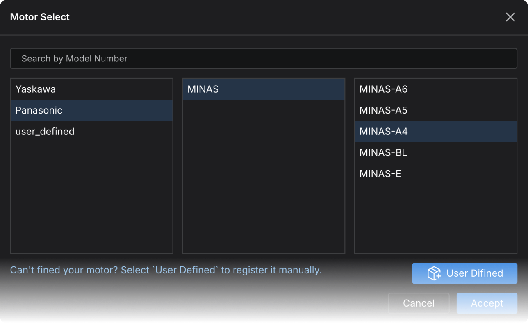Select Yaskawa manufacturer
The height and width of the screenshot is (323, 528).
91,89
